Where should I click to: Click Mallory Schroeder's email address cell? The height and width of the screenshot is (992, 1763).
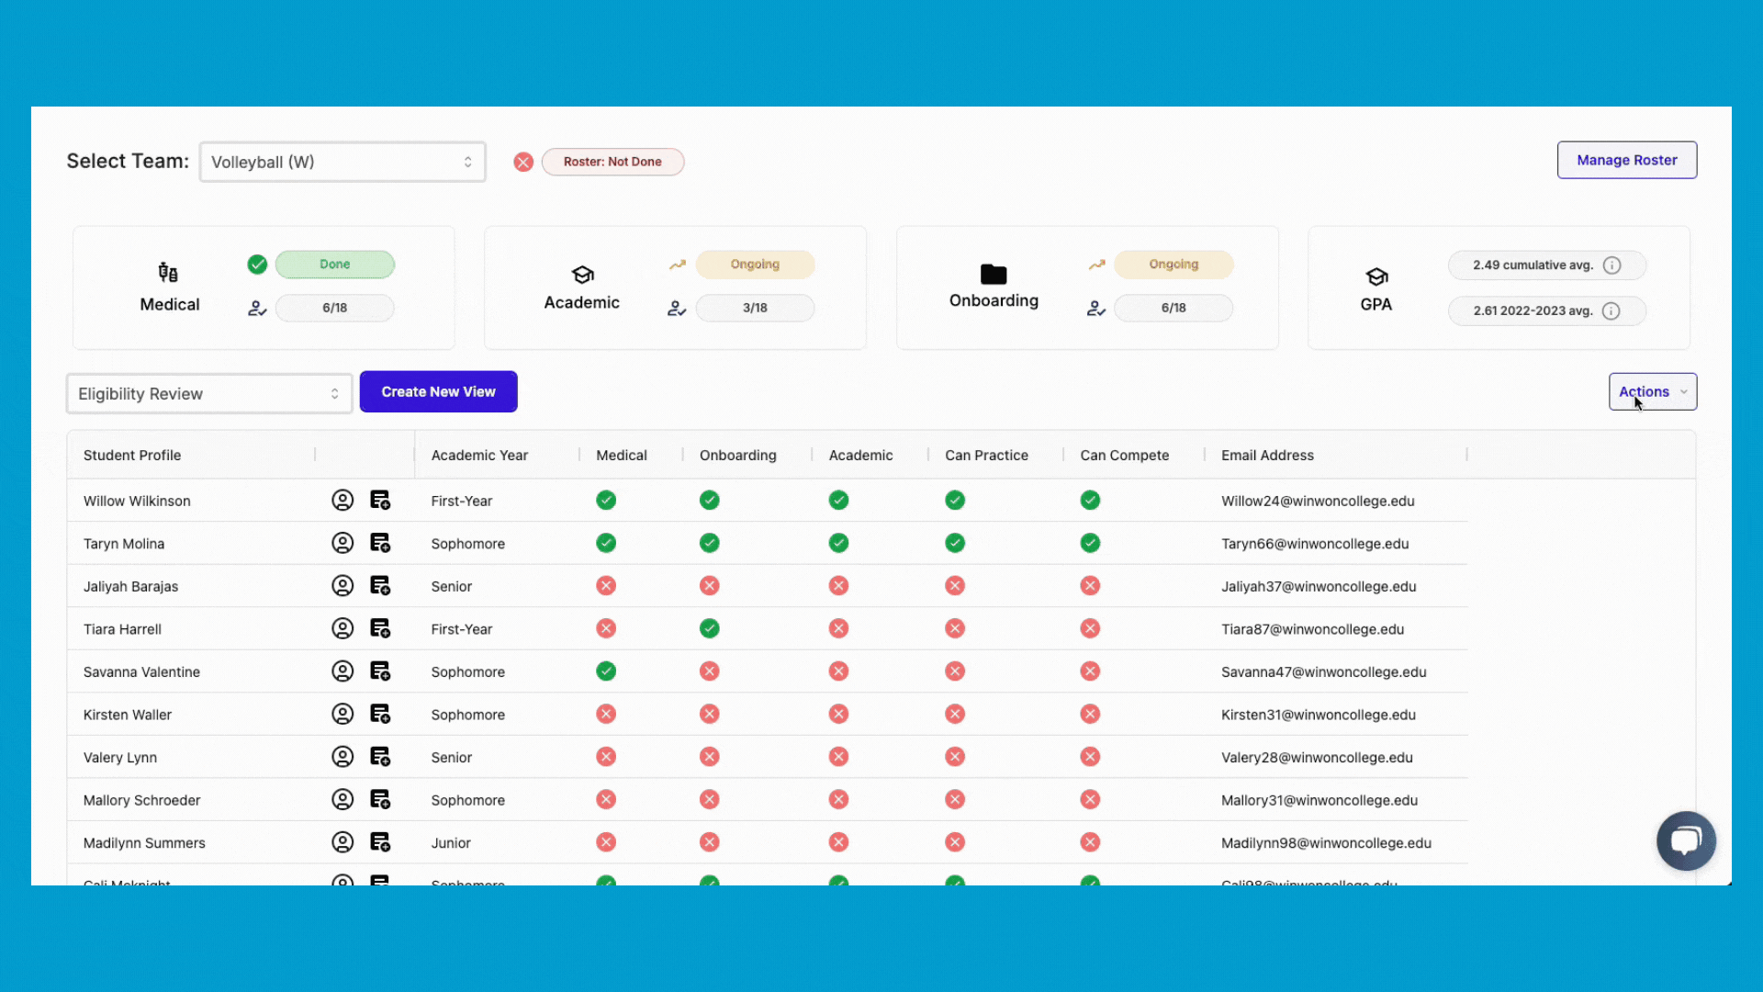click(x=1319, y=800)
